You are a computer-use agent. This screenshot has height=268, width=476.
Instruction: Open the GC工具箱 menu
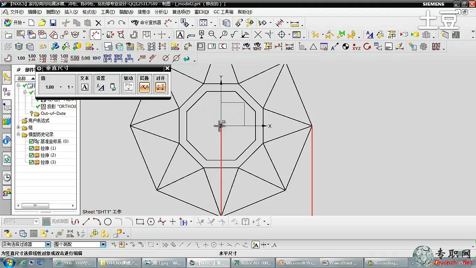click(x=223, y=12)
